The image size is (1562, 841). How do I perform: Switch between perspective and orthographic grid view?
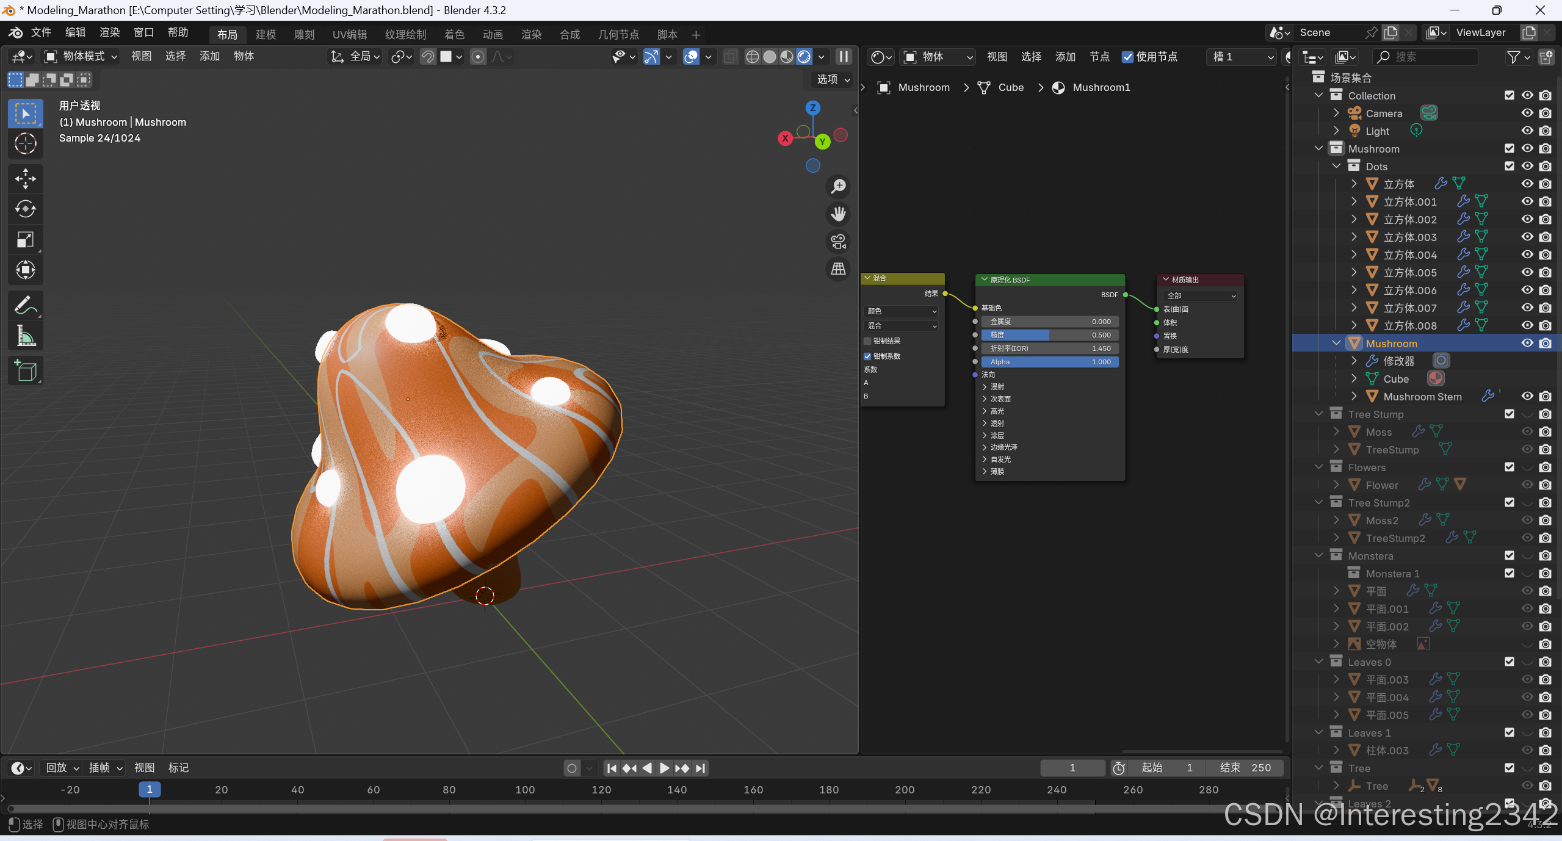[838, 269]
